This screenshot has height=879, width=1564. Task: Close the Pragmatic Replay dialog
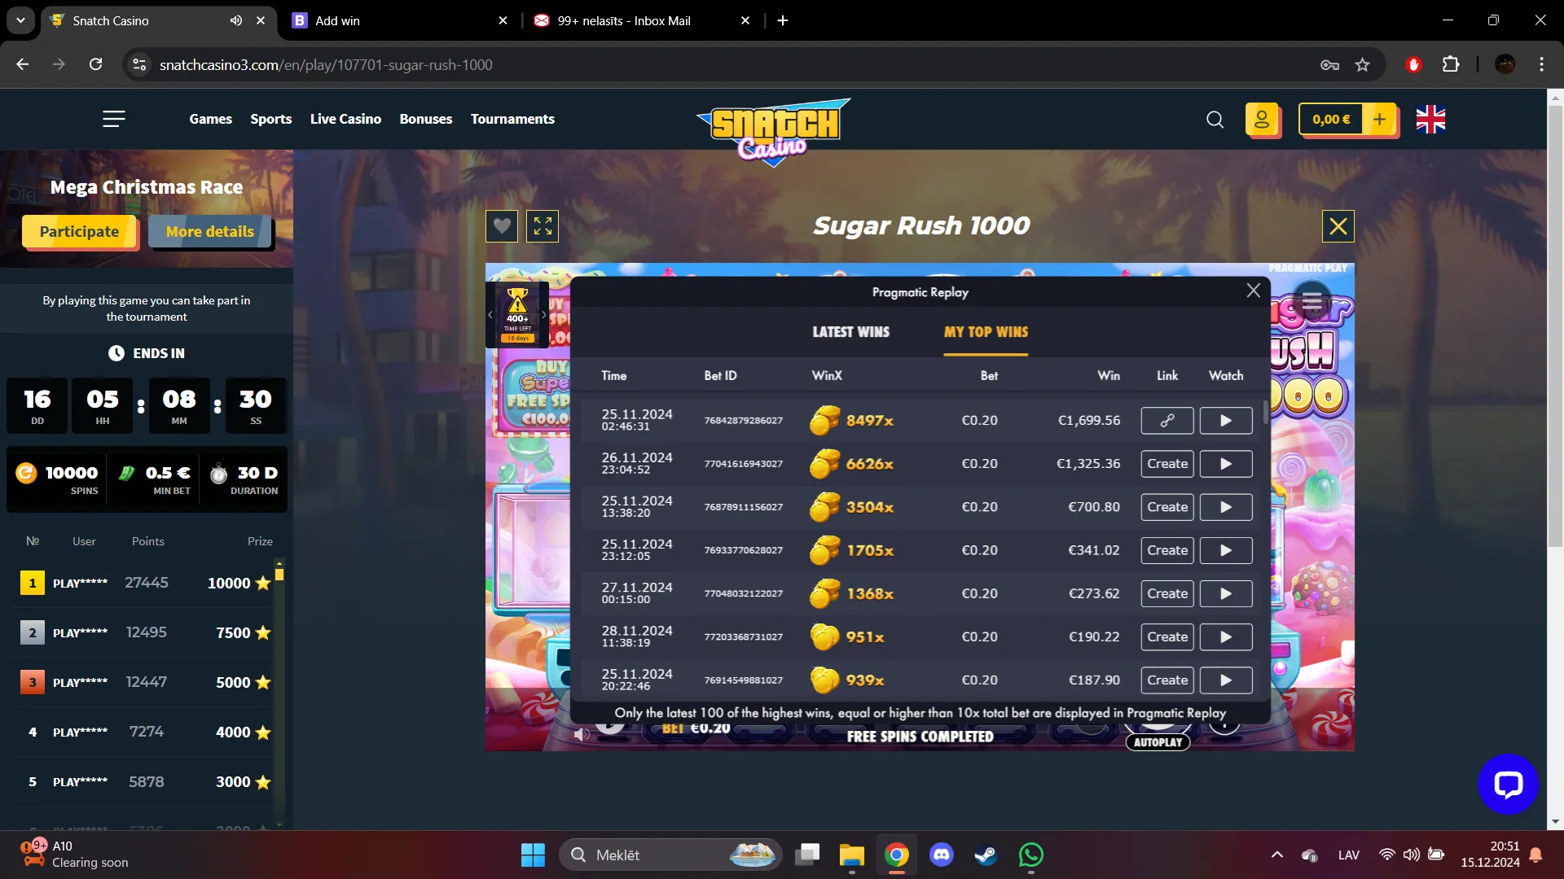pyautogui.click(x=1253, y=291)
